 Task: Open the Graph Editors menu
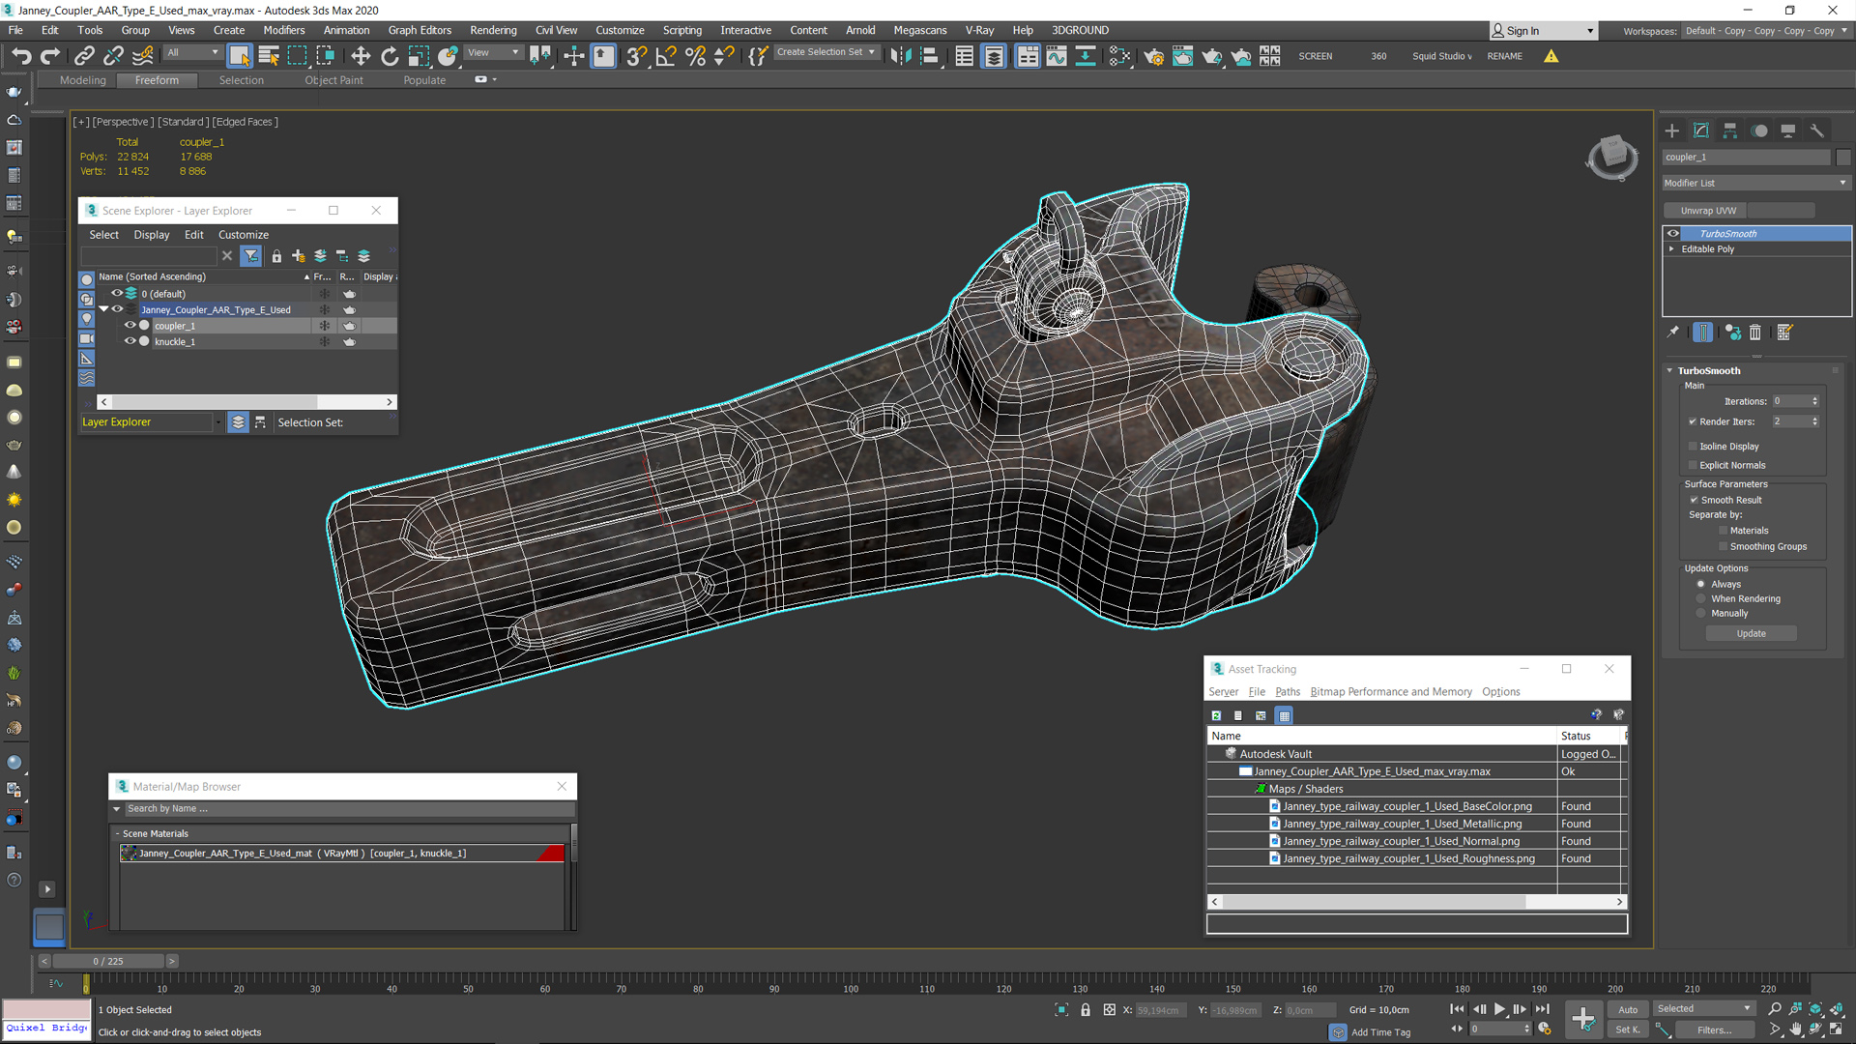(420, 30)
